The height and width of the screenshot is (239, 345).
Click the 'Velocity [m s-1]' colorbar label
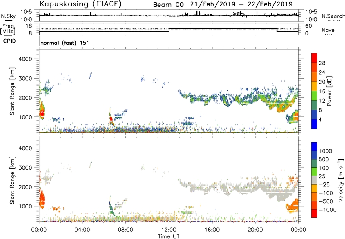(341, 180)
